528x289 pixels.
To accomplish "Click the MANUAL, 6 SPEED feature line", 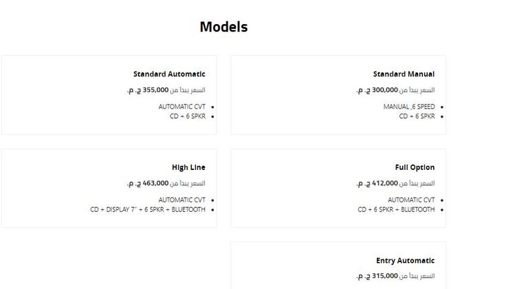I will click(409, 107).
